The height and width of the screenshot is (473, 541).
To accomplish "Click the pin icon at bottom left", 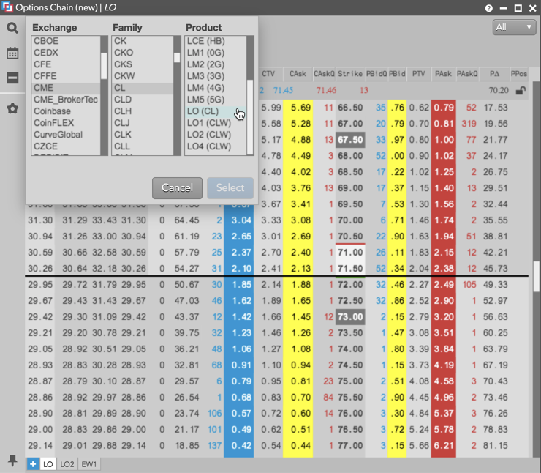I will pos(12,460).
